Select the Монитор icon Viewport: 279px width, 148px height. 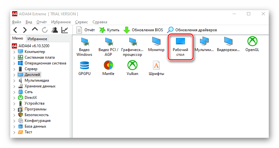coord(156,45)
